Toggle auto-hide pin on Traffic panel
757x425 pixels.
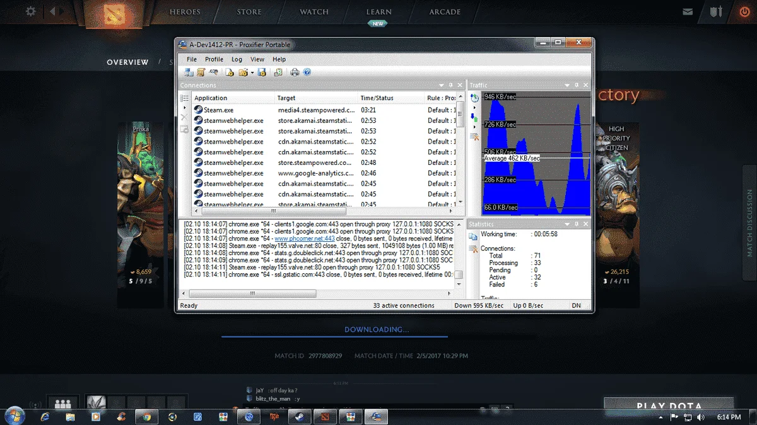pyautogui.click(x=577, y=85)
